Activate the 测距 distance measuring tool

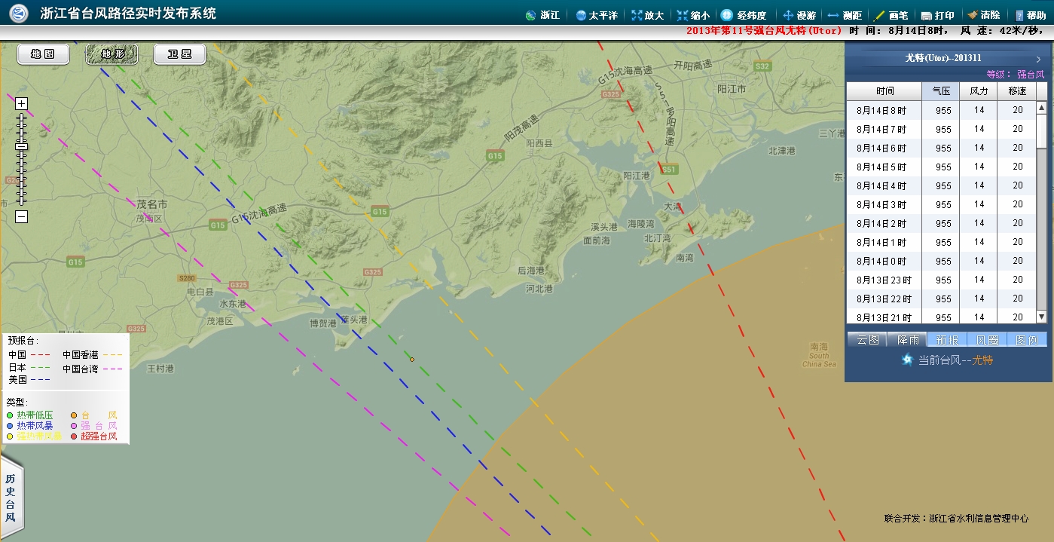845,15
